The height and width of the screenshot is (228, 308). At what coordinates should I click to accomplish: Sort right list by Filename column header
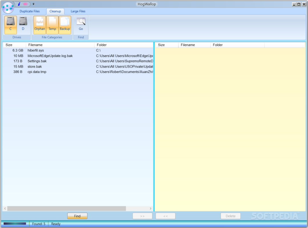coord(194,45)
